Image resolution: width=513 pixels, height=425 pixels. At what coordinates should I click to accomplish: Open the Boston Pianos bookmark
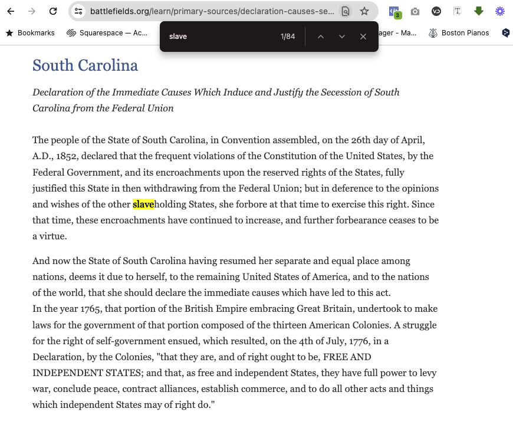coord(459,33)
